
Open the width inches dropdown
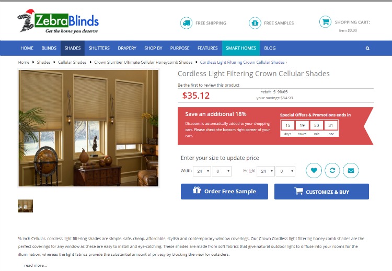click(x=202, y=171)
